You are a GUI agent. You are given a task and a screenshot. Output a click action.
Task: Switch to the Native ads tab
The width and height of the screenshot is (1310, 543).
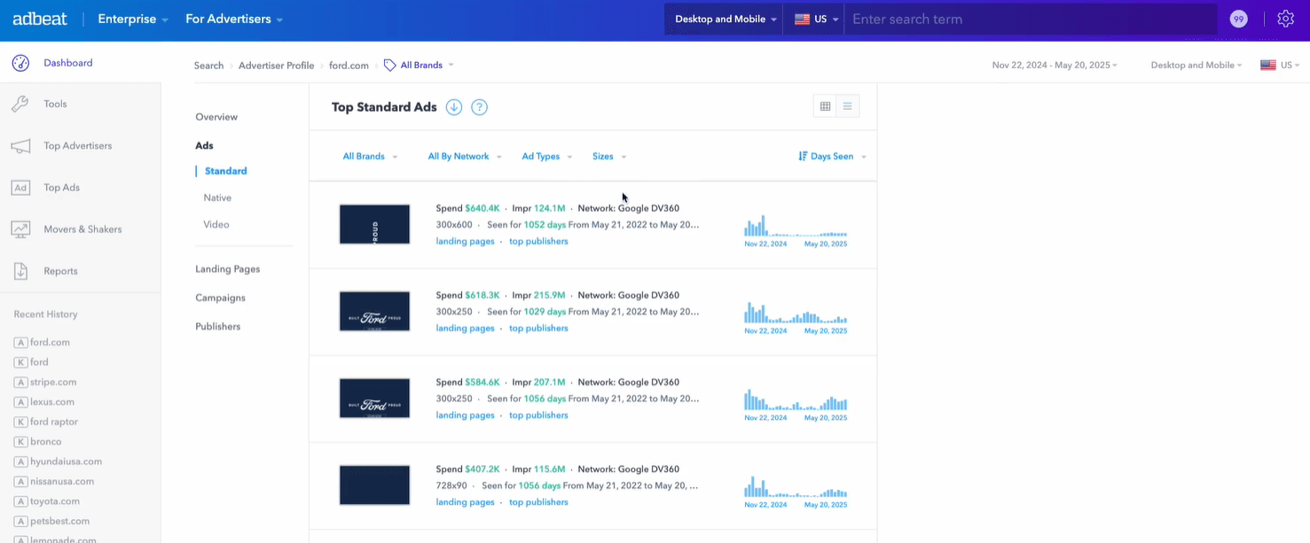pos(217,198)
